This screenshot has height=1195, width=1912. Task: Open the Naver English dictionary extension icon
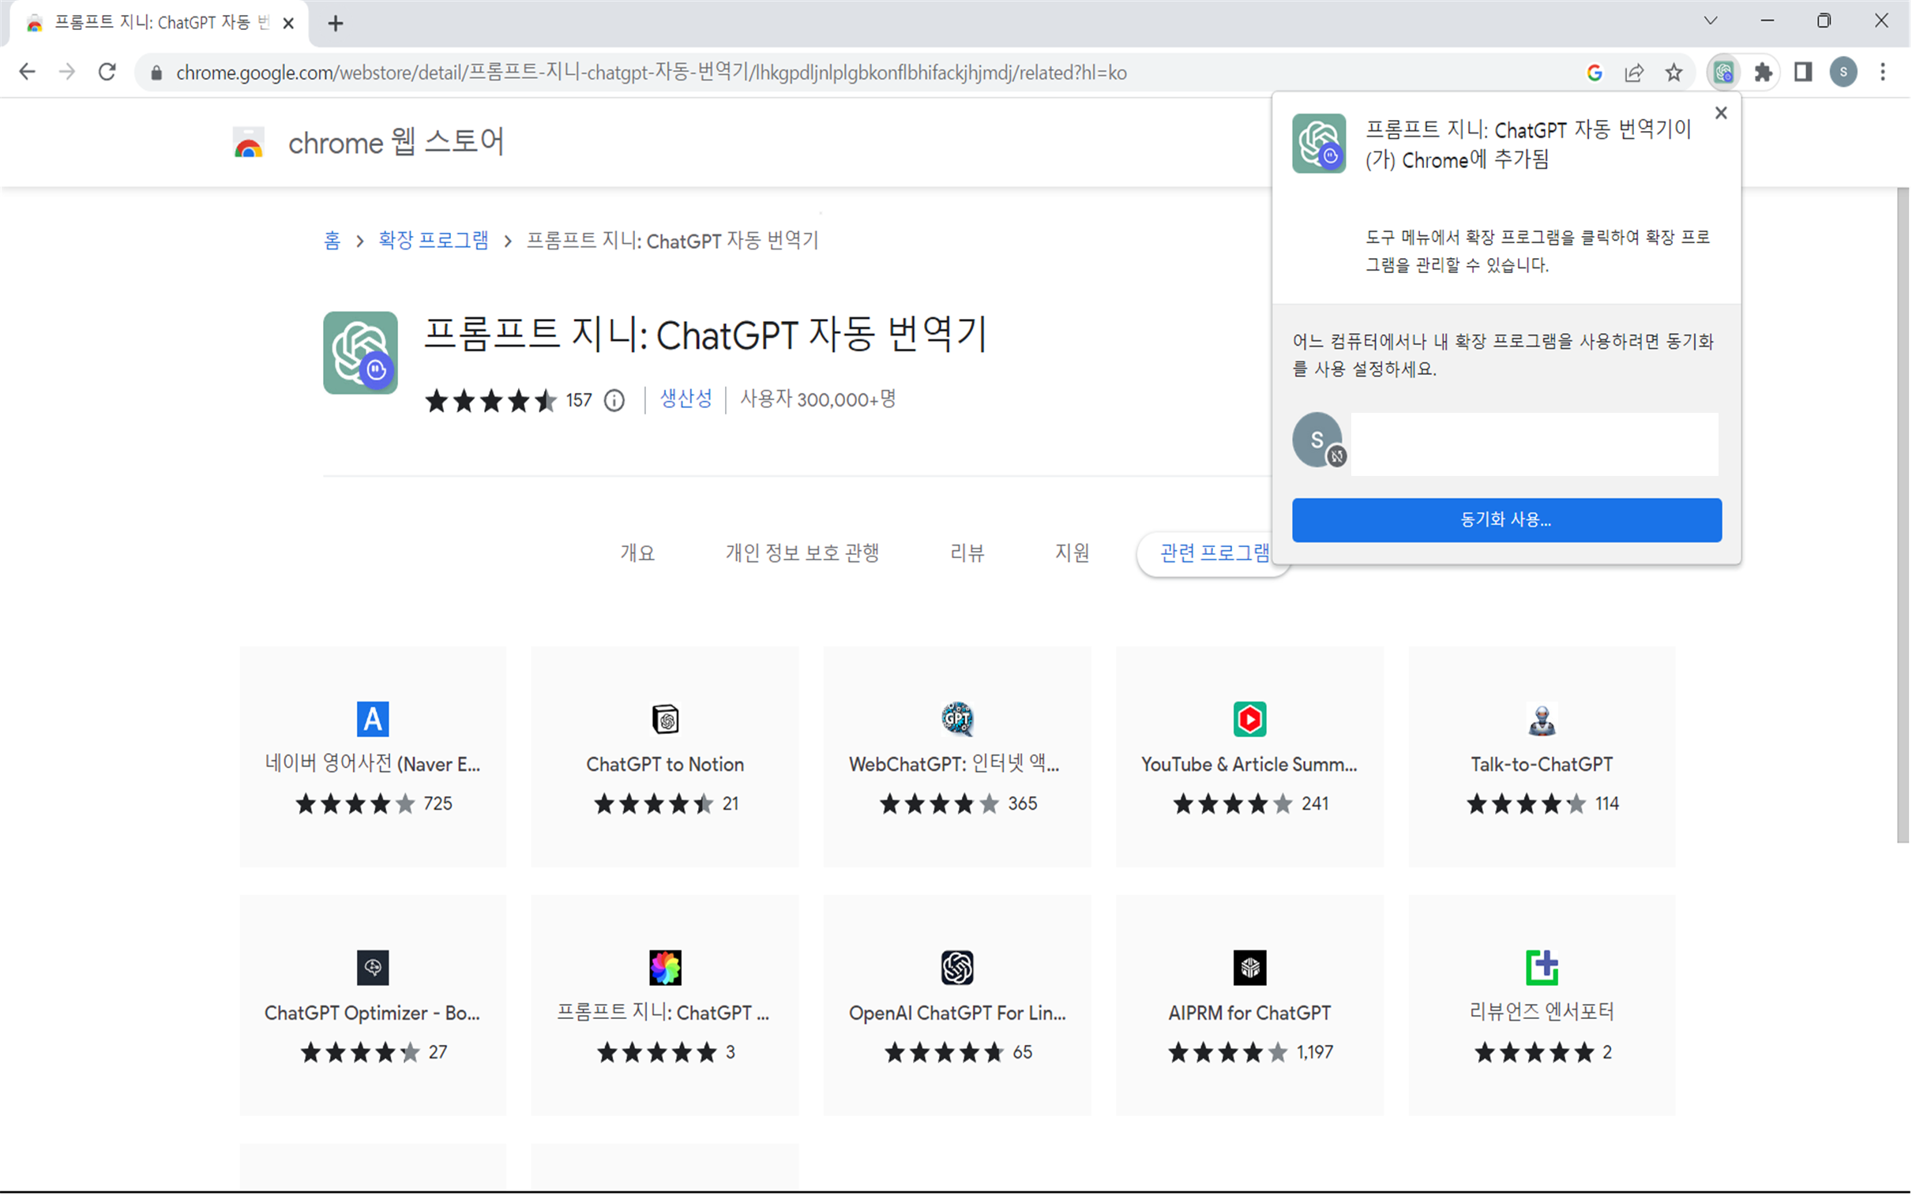coord(373,719)
